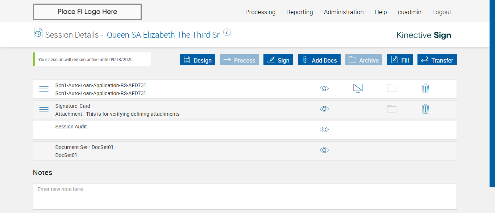This screenshot has height=213, width=495.
Task: Focus the Enter new note field
Action: click(245, 196)
